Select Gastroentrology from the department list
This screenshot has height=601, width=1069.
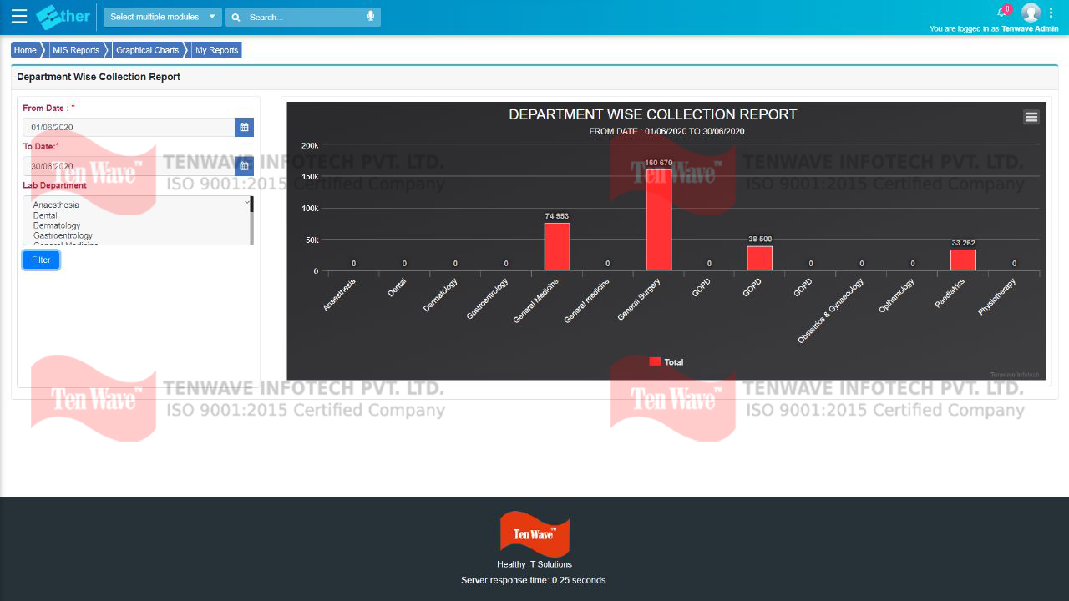click(x=61, y=235)
